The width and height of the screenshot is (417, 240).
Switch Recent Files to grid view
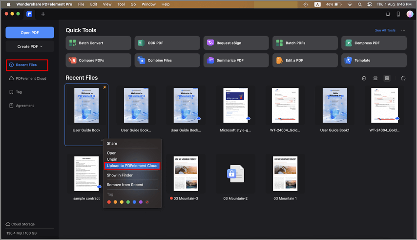387,78
